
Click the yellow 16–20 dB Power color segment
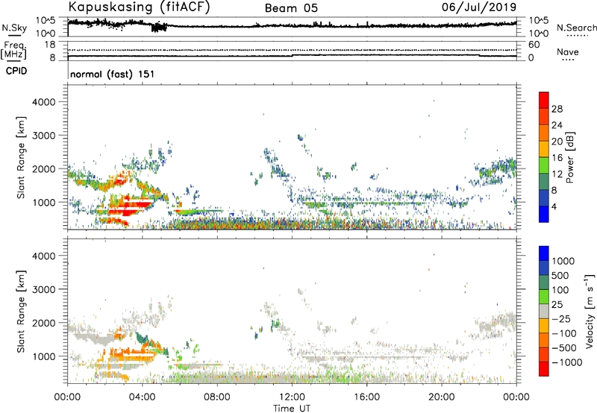coord(544,149)
